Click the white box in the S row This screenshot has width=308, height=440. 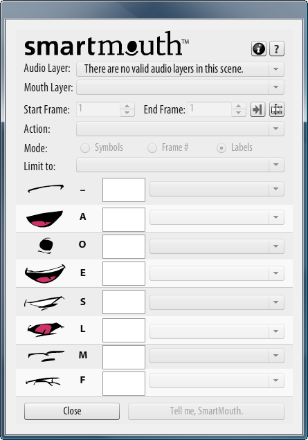point(124,302)
